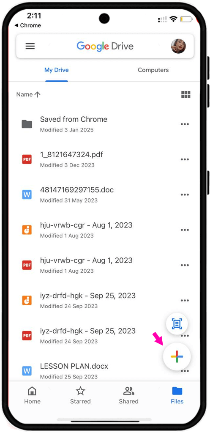
Task: Tap the multicolor plus create button
Action: coord(177,356)
